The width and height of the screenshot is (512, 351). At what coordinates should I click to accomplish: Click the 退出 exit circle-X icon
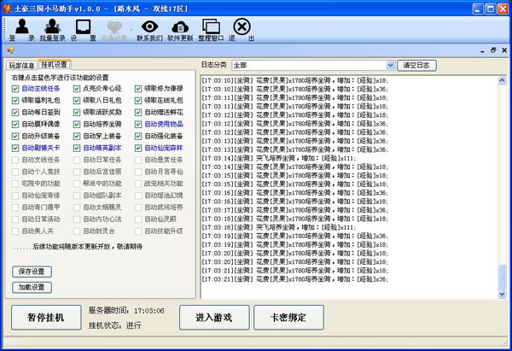tap(241, 30)
